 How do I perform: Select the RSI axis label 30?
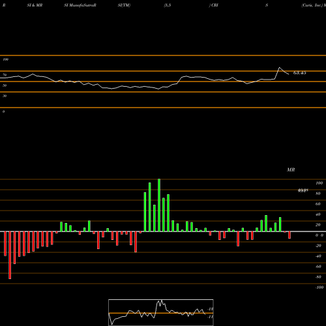tap(5, 96)
